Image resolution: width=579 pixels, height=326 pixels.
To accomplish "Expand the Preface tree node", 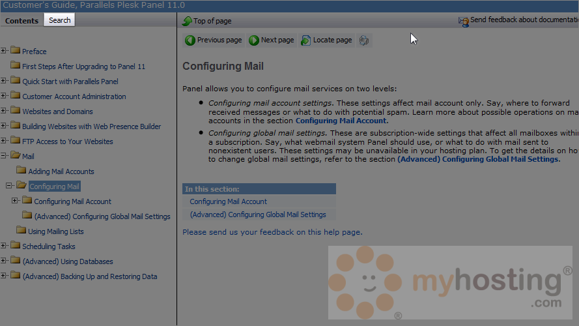I will [3, 50].
